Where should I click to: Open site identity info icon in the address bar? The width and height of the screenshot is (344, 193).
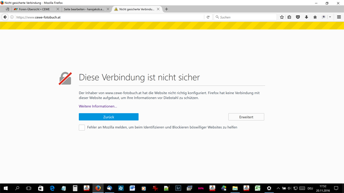[x=12, y=17]
